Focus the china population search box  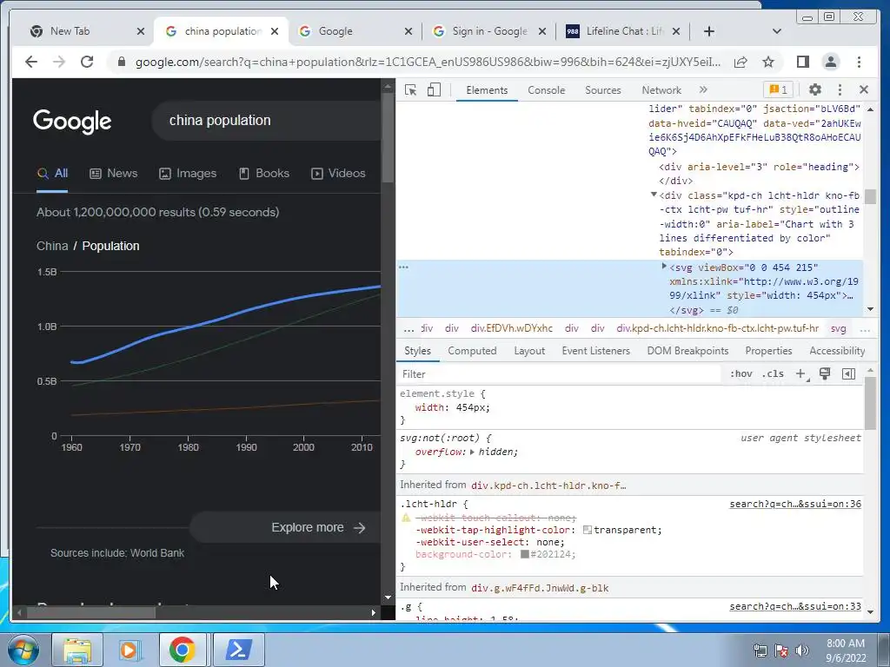267,120
